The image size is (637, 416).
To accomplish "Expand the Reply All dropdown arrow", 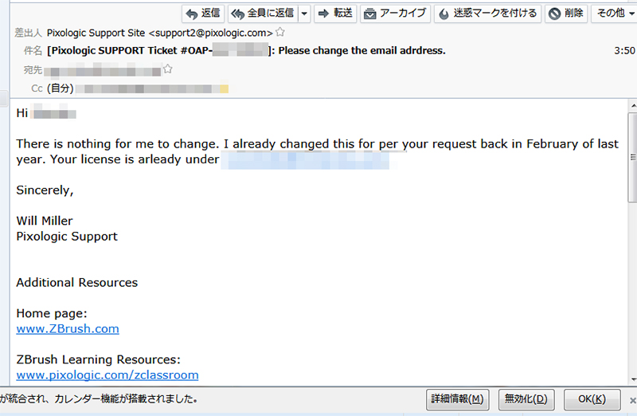I will pos(304,13).
